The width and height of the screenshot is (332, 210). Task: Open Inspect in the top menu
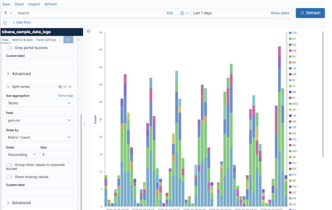tap(34, 4)
